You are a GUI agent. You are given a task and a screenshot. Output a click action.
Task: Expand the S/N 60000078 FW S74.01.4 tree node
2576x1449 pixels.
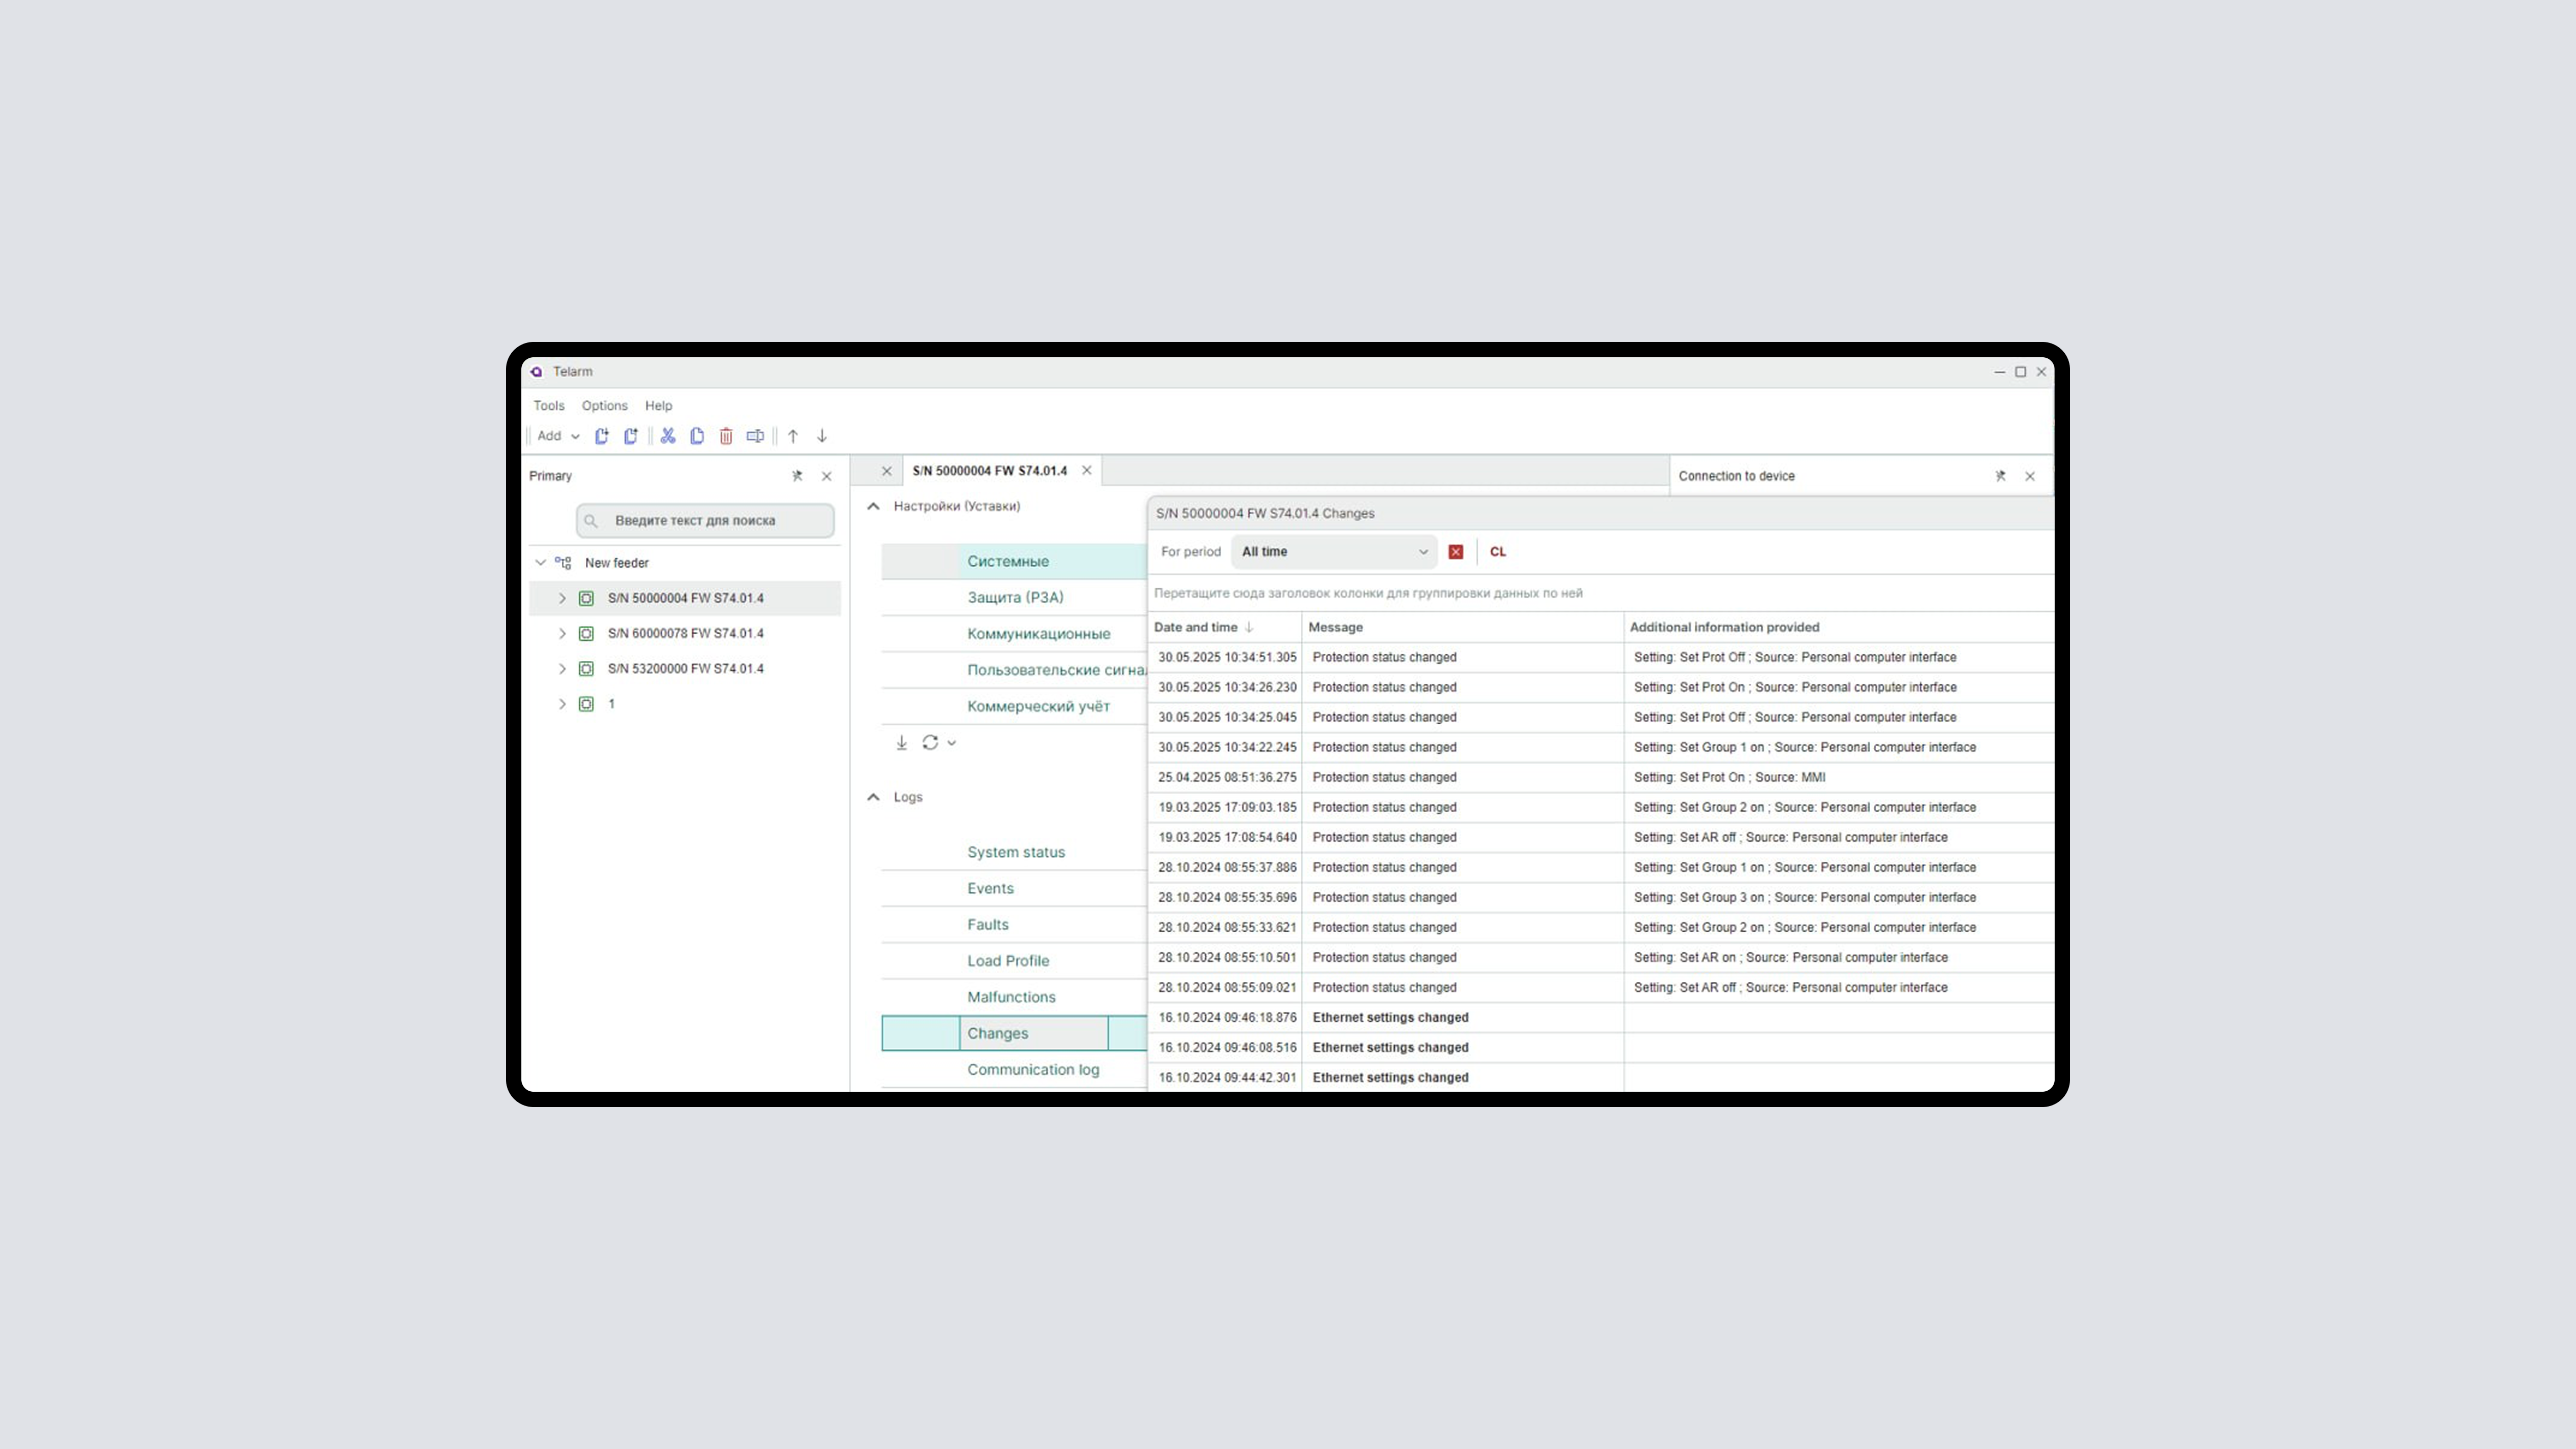[x=562, y=634]
